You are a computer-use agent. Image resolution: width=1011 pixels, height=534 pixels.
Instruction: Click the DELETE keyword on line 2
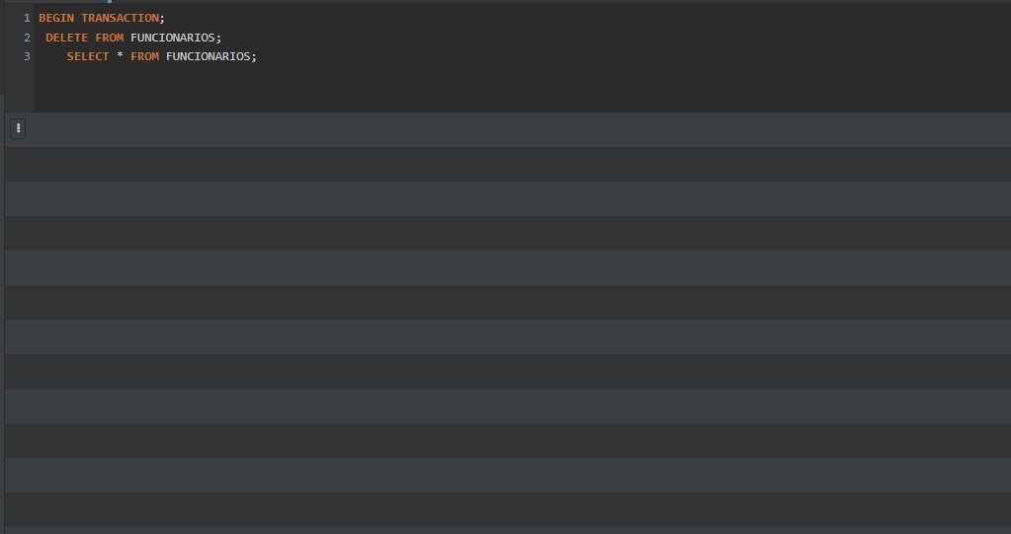[67, 38]
